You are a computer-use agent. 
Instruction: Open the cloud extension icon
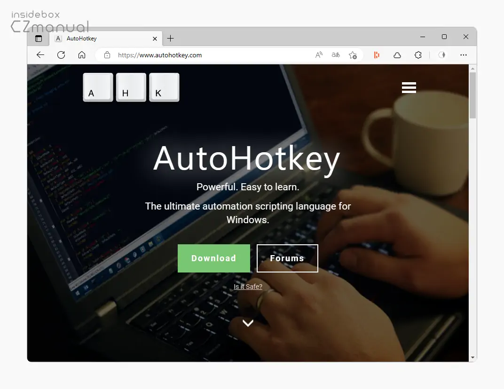[397, 55]
